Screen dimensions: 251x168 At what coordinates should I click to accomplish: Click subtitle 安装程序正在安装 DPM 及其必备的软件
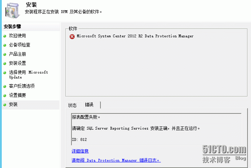[x=63, y=12]
